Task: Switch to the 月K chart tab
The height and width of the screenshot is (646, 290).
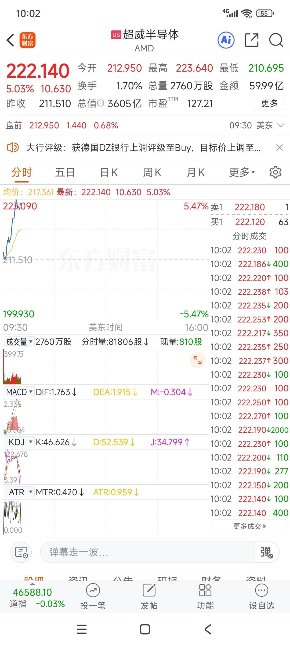Action: pos(196,172)
